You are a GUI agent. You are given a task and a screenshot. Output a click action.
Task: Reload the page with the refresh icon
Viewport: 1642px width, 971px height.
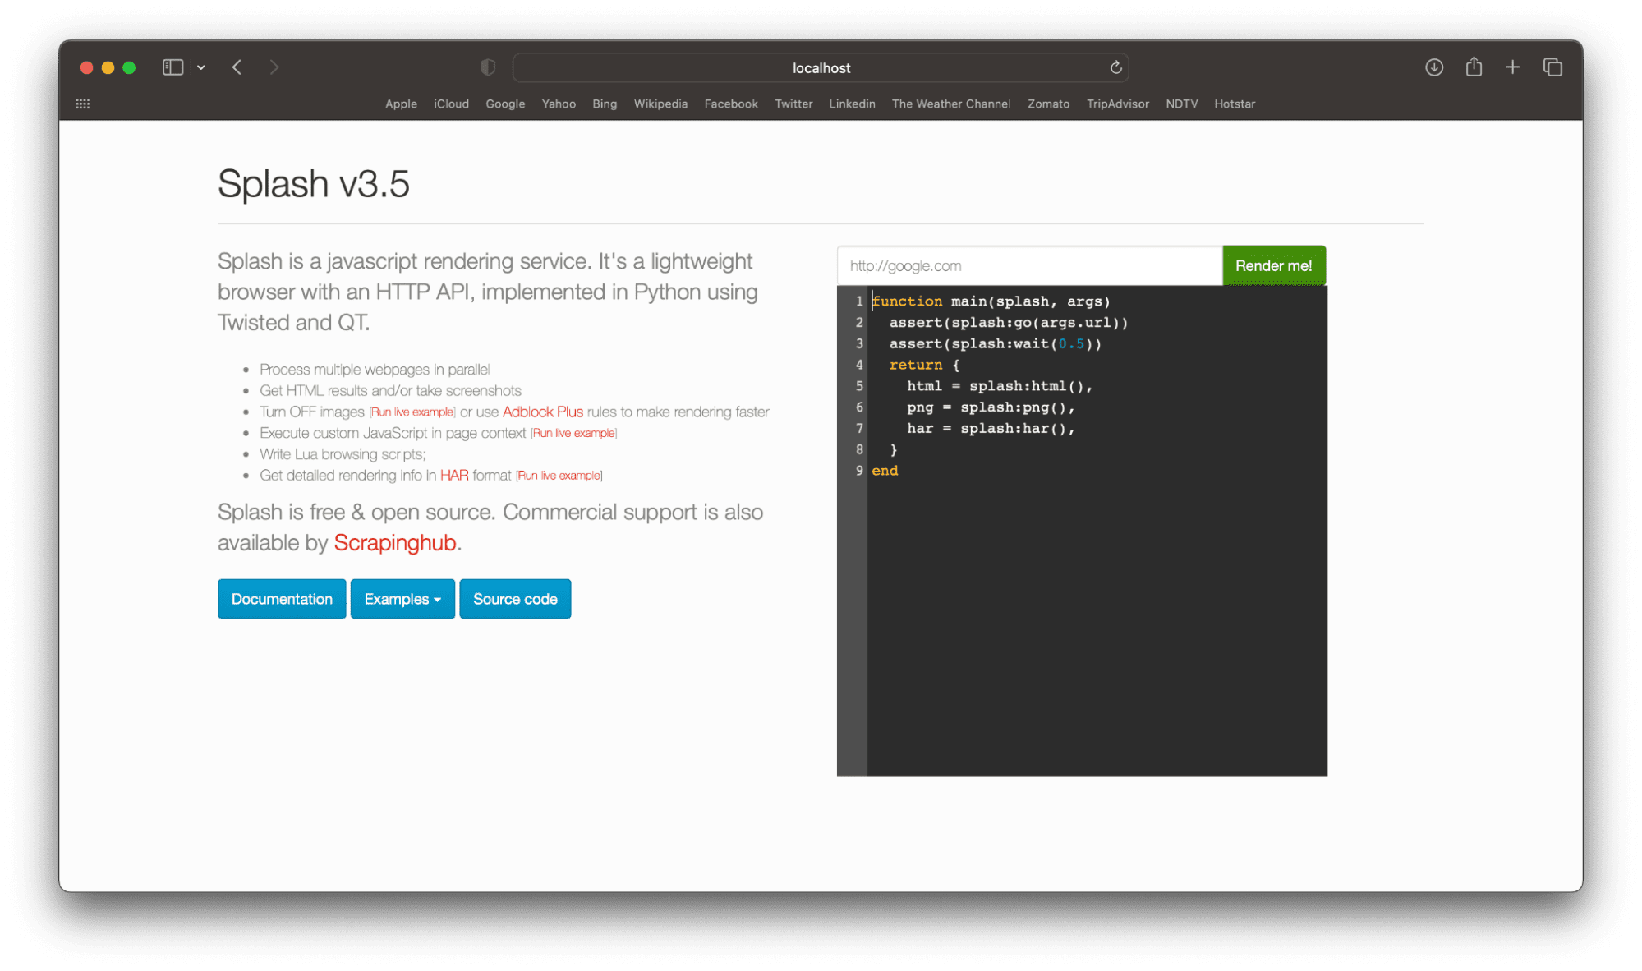tap(1115, 67)
